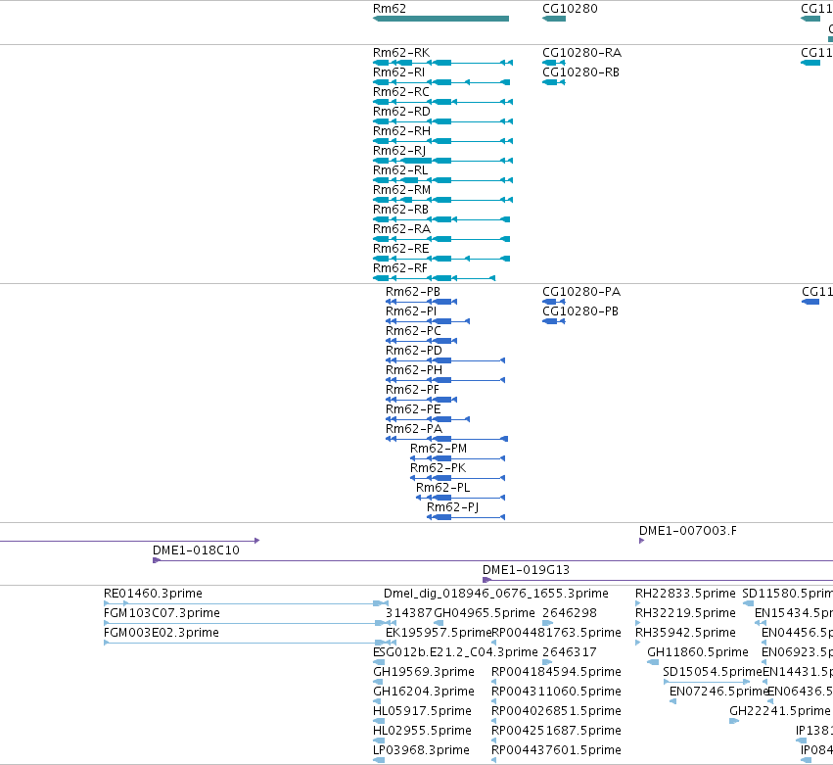Select the CG10280 gene feature
Screen dimensions: 833x765
tap(554, 19)
